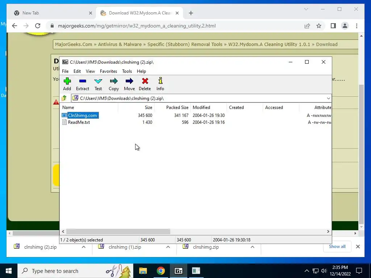371x278 pixels.
Task: Open the Tools menu in 7-Zip
Action: [x=127, y=71]
